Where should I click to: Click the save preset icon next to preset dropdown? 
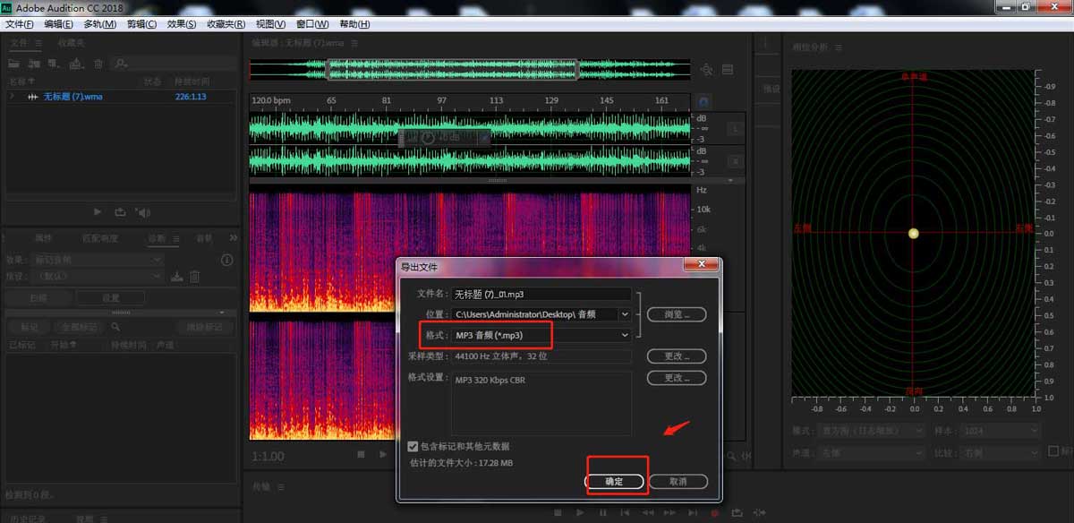pyautogui.click(x=177, y=277)
